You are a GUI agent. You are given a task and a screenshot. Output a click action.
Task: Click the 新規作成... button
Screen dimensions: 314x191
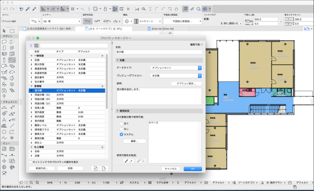(x=42, y=168)
